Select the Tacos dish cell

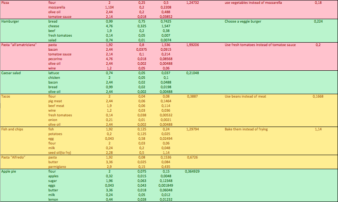pos(7,96)
